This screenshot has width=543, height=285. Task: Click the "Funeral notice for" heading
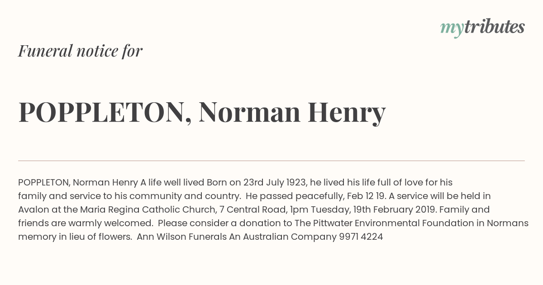point(80,51)
